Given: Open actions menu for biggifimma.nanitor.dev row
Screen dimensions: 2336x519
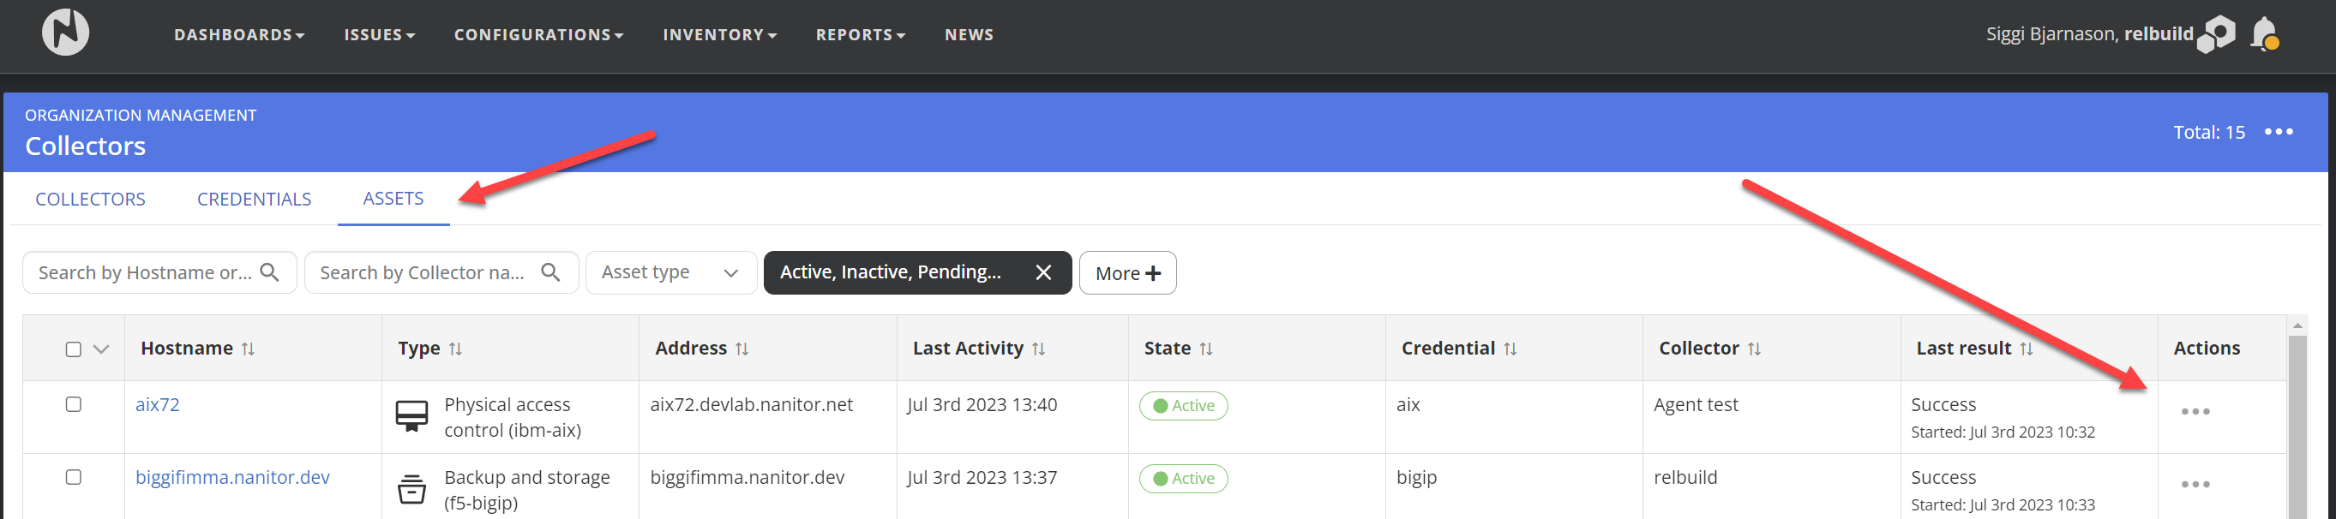Looking at the screenshot, I should tap(2195, 485).
